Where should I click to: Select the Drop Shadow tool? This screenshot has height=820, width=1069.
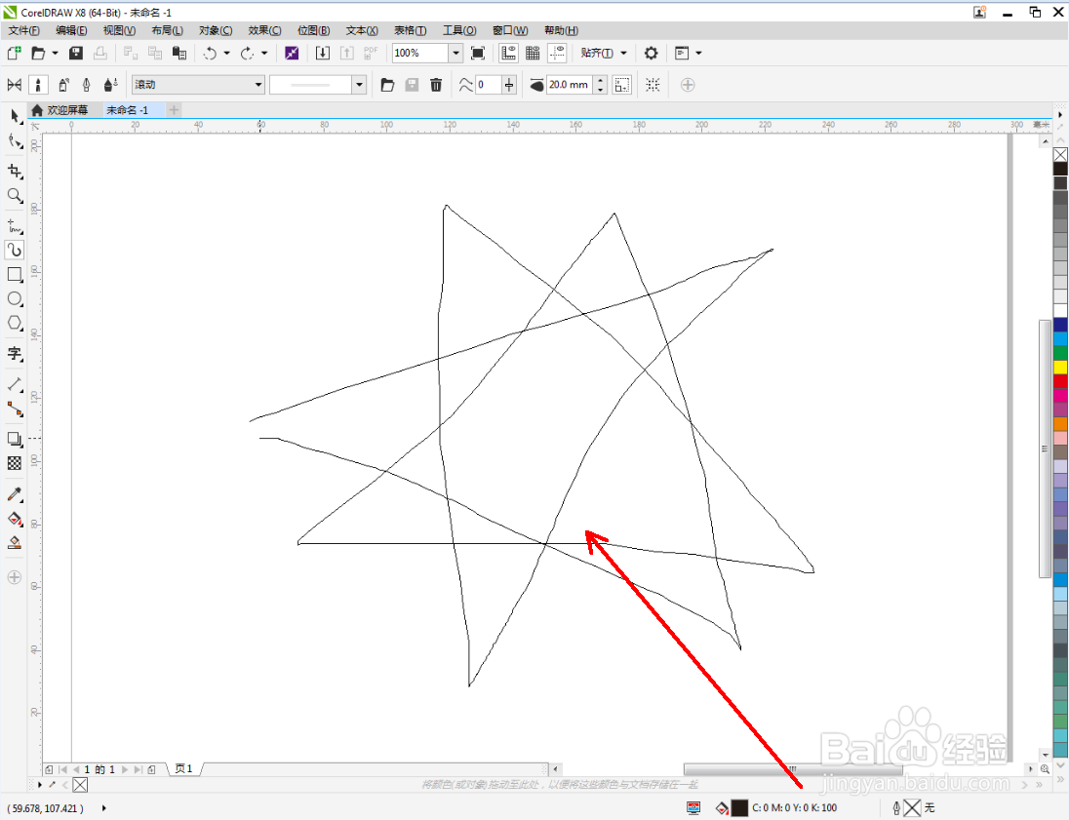tap(15, 439)
